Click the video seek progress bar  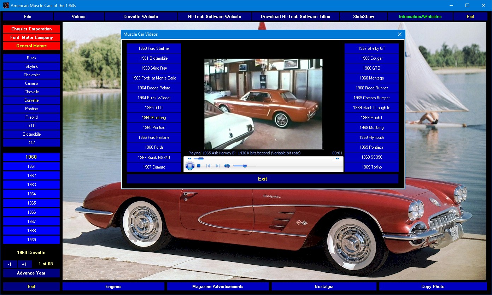click(x=263, y=159)
